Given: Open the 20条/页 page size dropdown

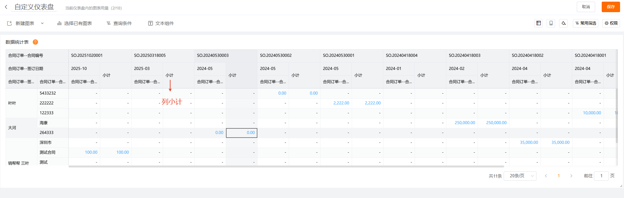Looking at the screenshot, I should (x=520, y=176).
